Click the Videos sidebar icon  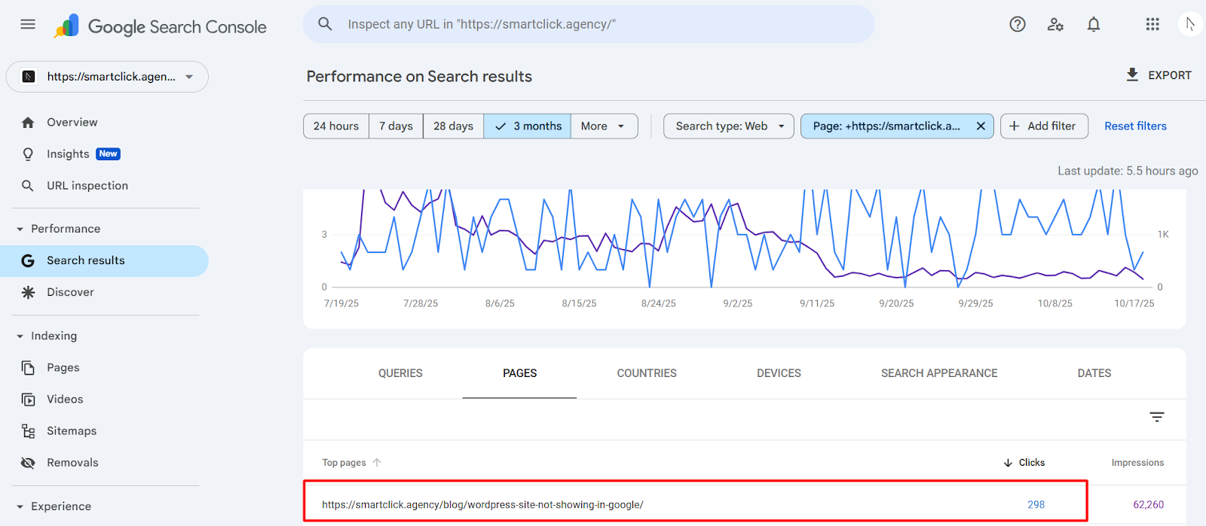tap(28, 400)
